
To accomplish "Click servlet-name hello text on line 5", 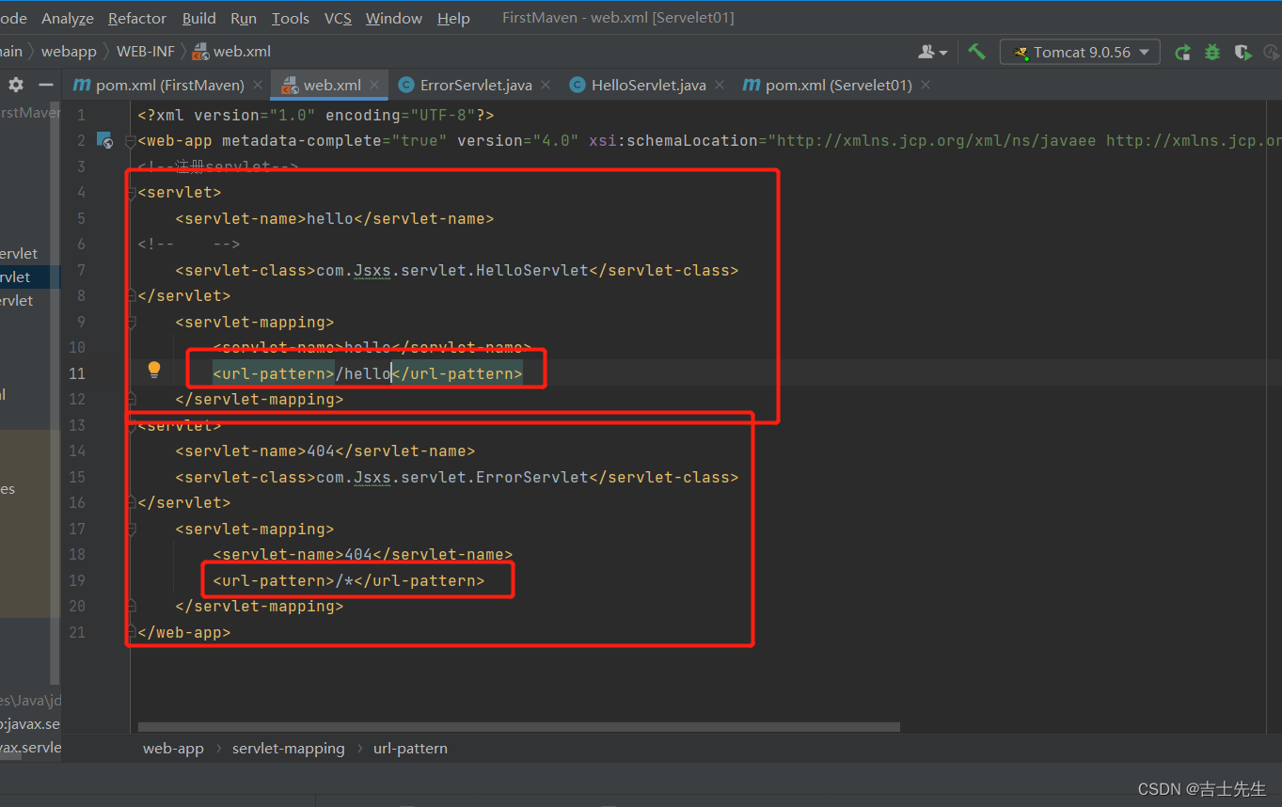I will (x=330, y=218).
